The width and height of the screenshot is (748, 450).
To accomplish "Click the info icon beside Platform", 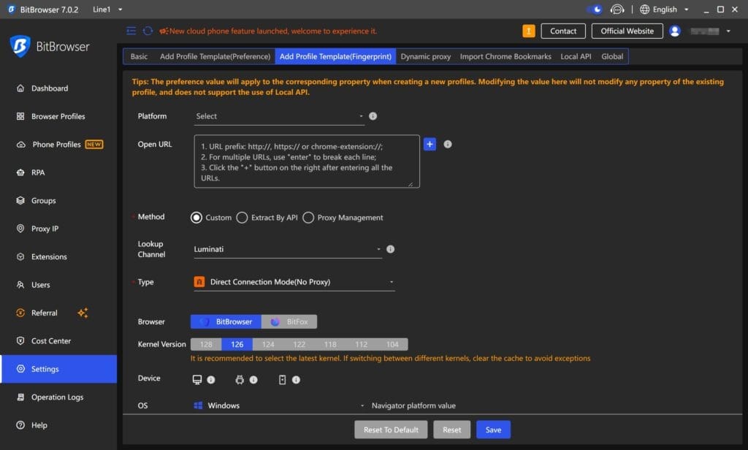I will 373,116.
